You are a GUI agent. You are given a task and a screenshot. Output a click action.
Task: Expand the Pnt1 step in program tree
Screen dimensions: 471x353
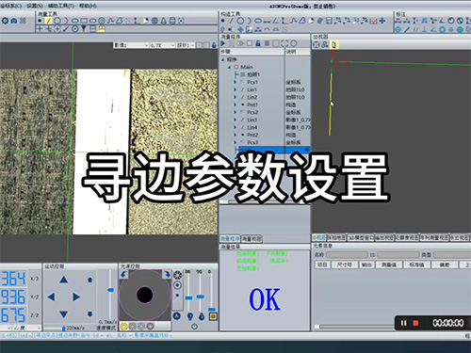[235, 104]
